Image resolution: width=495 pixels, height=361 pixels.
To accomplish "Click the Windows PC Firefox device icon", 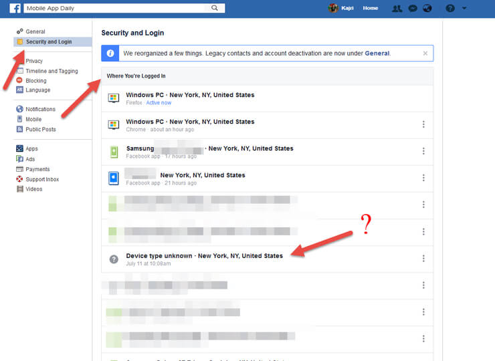I will [x=114, y=98].
